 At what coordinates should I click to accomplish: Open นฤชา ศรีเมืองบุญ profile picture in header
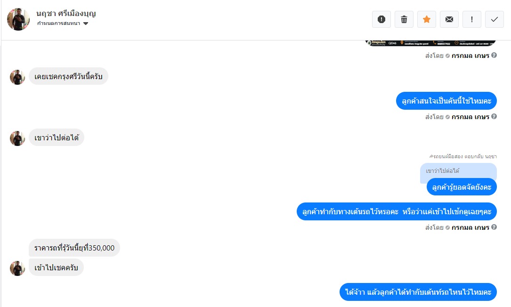18,19
